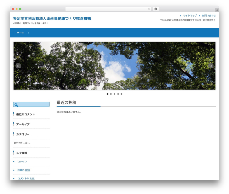
Task: Click the カテゴリーなし text
Action: pyautogui.click(x=22, y=143)
